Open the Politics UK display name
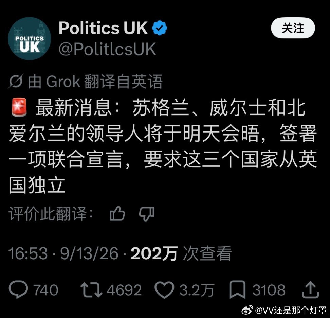The height and width of the screenshot is (318, 330). (x=103, y=28)
